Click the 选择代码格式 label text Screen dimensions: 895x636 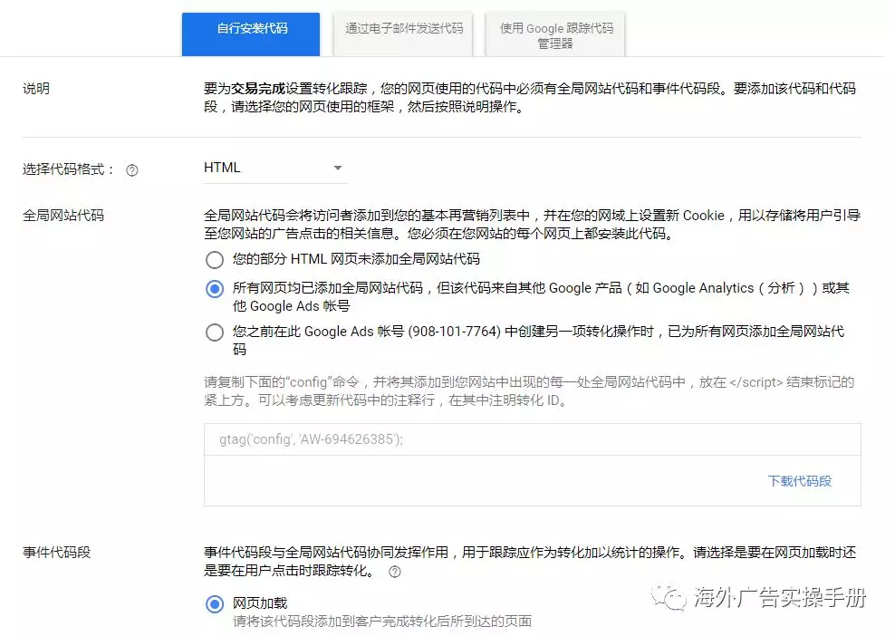(69, 169)
